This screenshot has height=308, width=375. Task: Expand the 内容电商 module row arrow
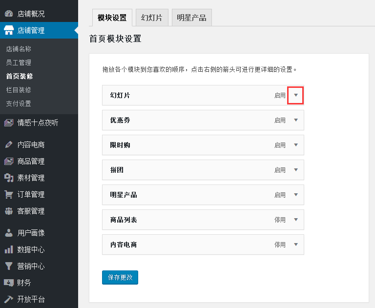pyautogui.click(x=296, y=245)
